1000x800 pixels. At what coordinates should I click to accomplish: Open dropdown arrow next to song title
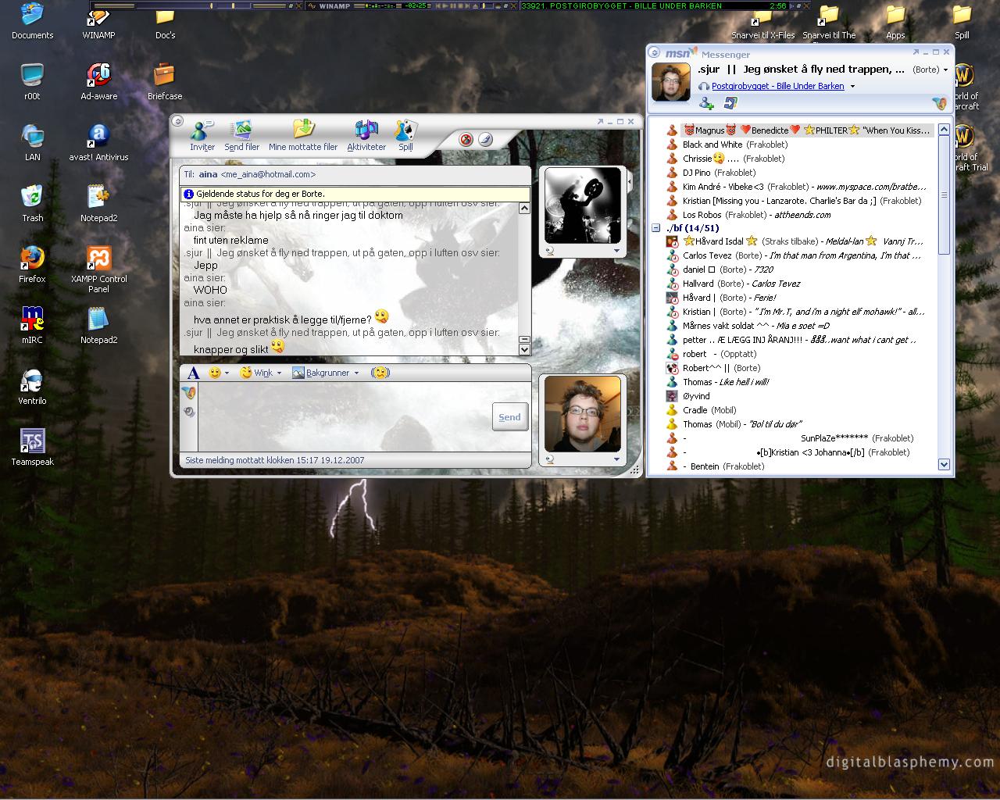click(852, 87)
